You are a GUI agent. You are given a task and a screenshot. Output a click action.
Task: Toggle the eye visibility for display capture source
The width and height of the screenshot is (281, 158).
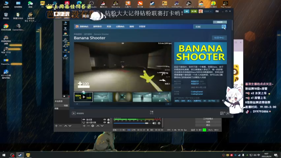[105, 122]
